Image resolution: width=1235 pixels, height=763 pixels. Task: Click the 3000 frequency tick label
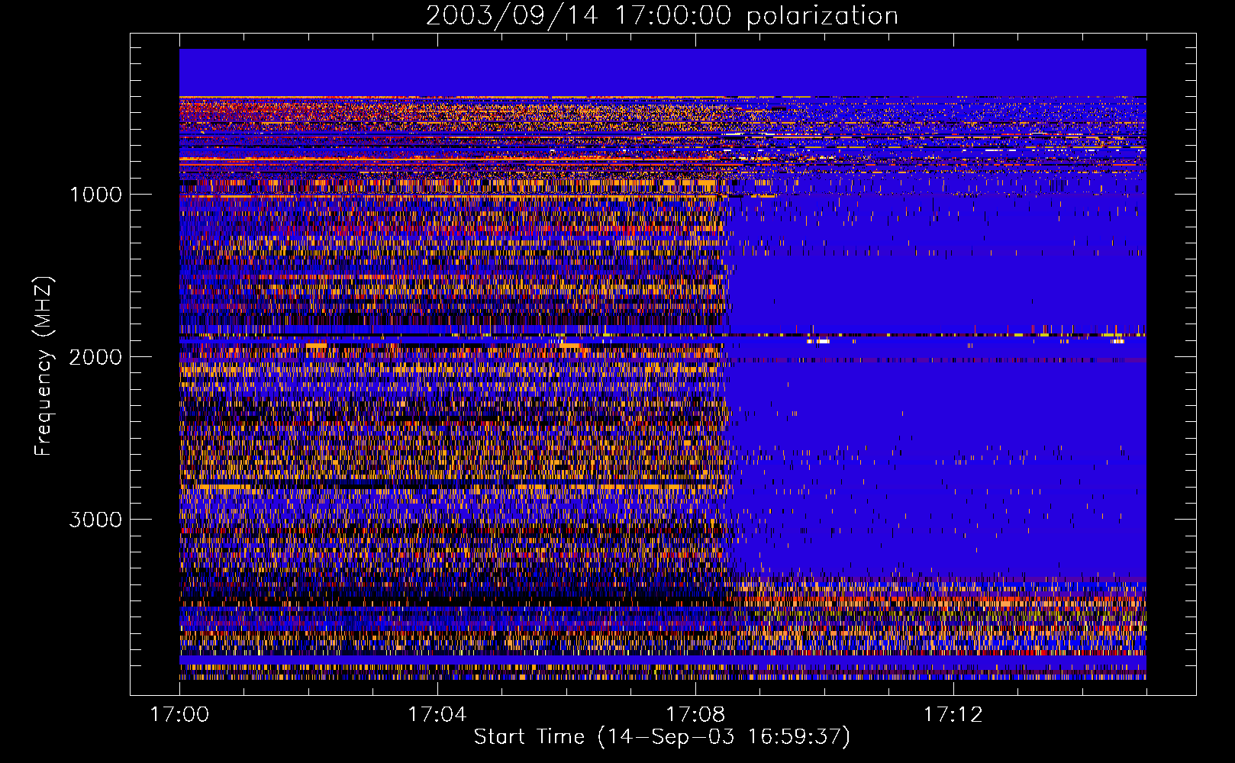coord(95,520)
